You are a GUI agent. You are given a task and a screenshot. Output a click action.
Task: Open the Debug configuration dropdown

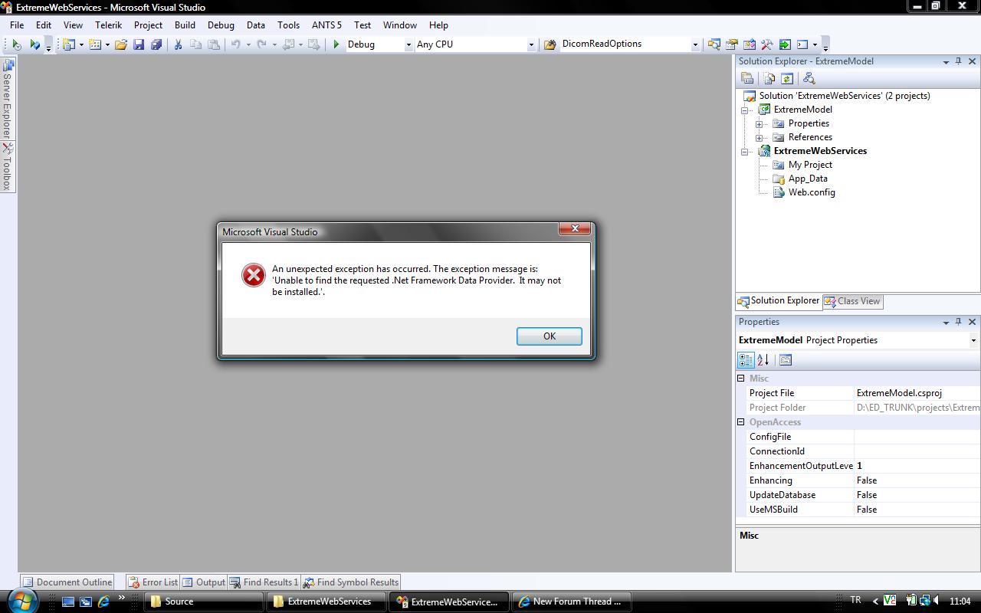tap(408, 44)
